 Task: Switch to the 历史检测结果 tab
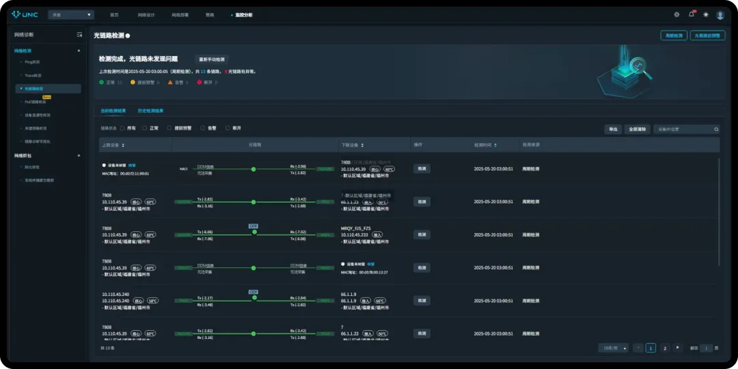[150, 110]
